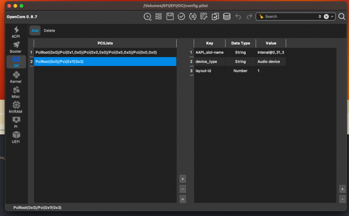Open the Kernel section
Screen dimensions: 349x216
(16, 77)
